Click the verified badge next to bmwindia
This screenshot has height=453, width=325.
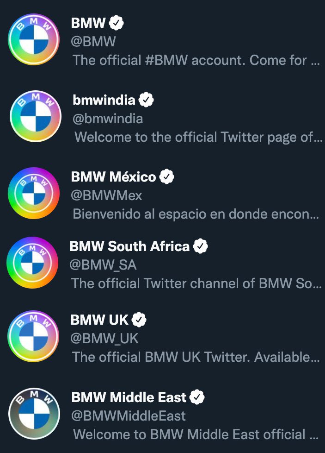click(146, 99)
